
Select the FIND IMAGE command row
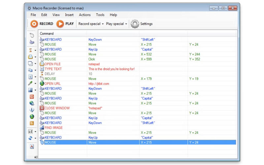pyautogui.click(x=137, y=128)
